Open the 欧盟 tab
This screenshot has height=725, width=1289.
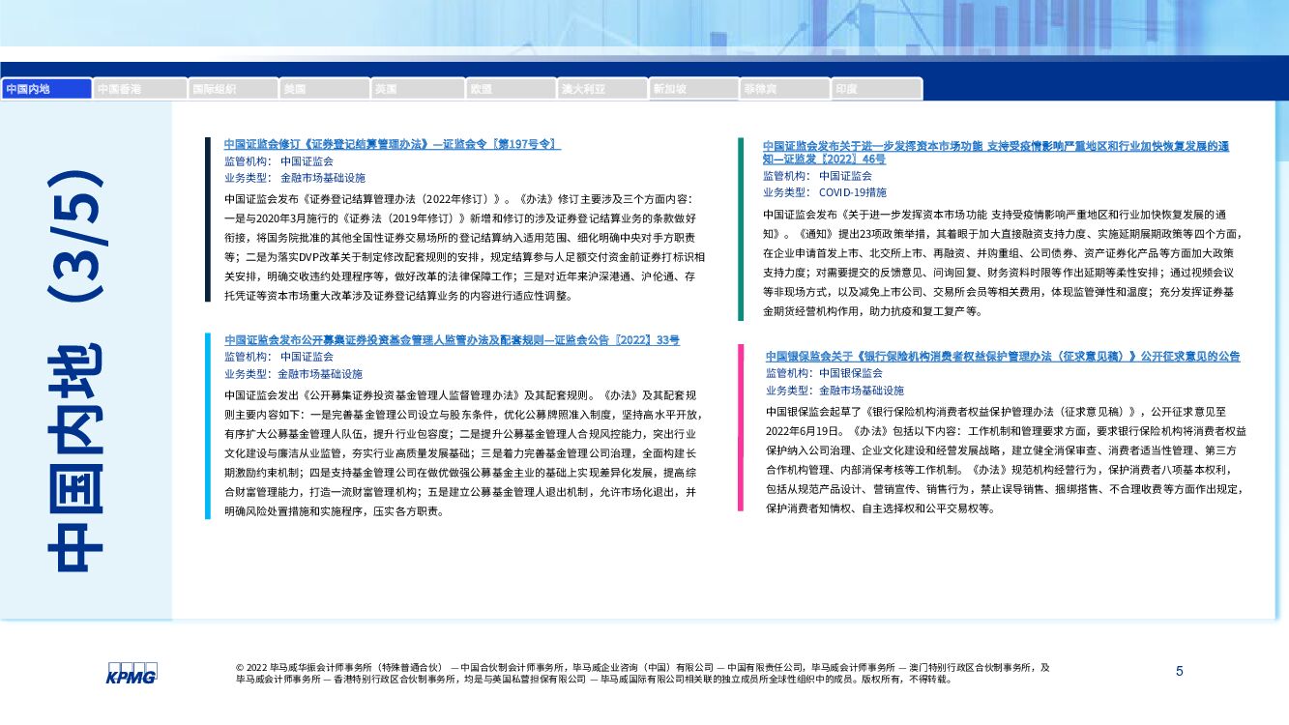click(x=510, y=88)
